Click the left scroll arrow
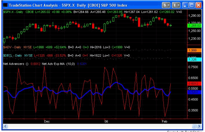 (x=5, y=126)
